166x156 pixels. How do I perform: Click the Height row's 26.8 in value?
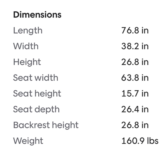coord(135,62)
